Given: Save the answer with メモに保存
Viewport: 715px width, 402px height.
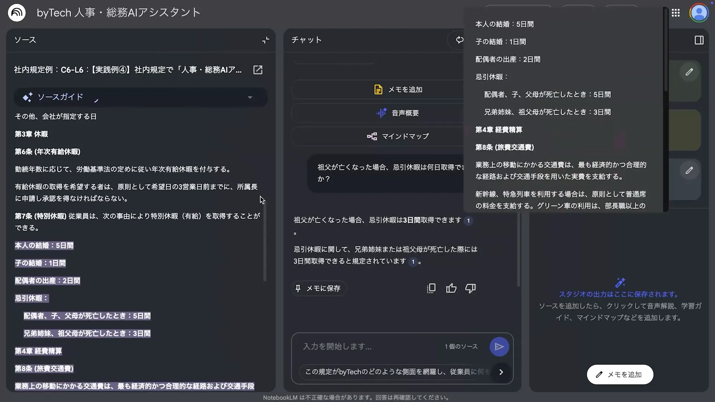Looking at the screenshot, I should (x=319, y=288).
